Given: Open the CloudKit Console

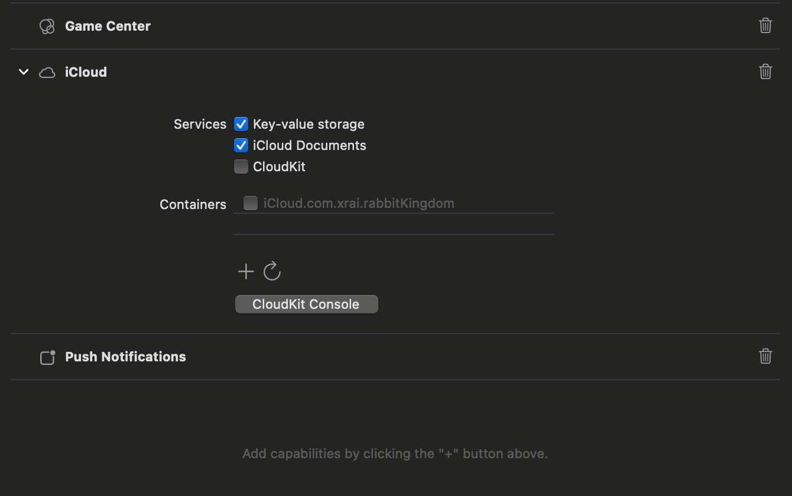Looking at the screenshot, I should click(306, 304).
